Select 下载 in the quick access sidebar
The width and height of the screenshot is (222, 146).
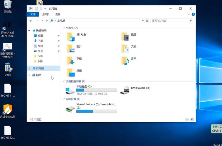tap(40, 41)
